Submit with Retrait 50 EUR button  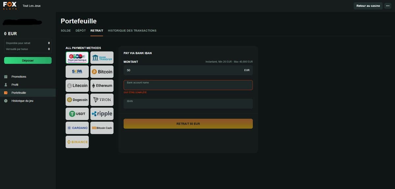pos(188,124)
